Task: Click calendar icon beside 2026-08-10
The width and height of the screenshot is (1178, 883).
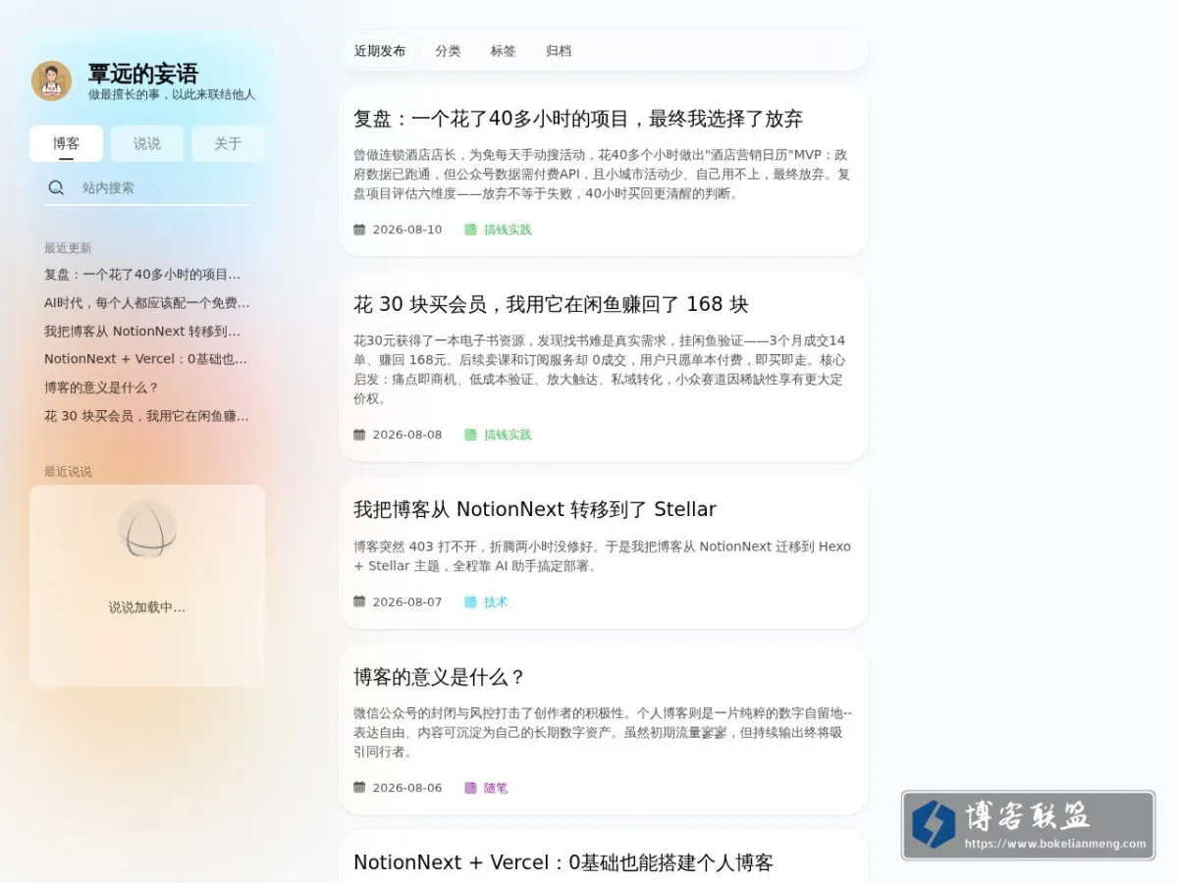Action: point(359,230)
